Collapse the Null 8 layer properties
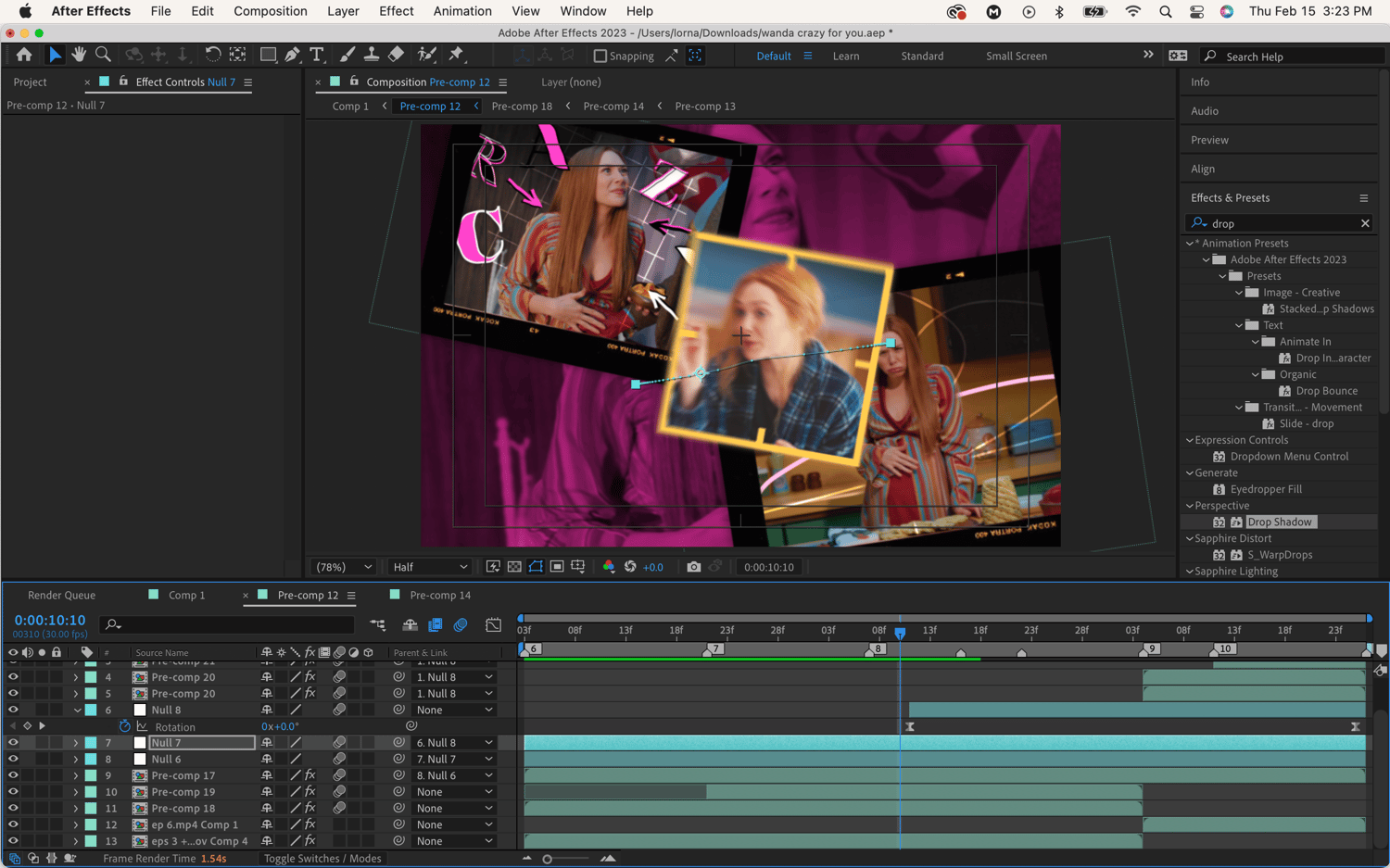 point(76,710)
